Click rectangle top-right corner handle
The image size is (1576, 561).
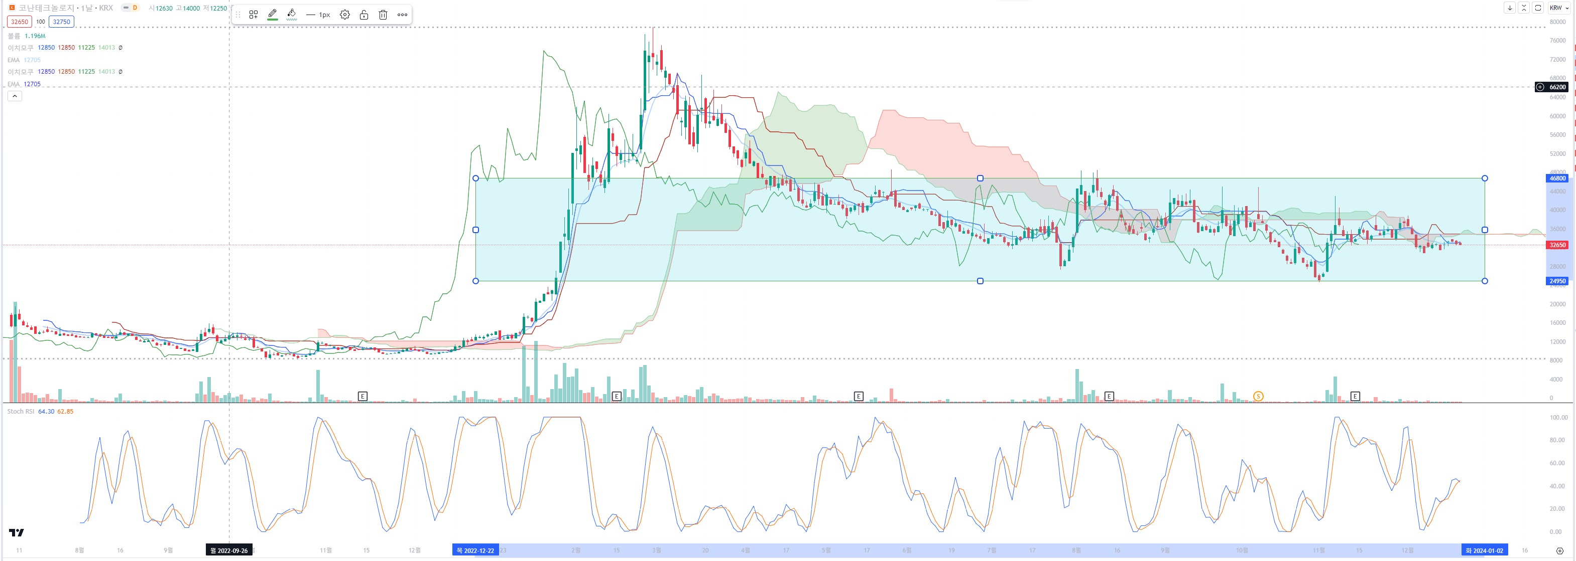coord(1485,178)
